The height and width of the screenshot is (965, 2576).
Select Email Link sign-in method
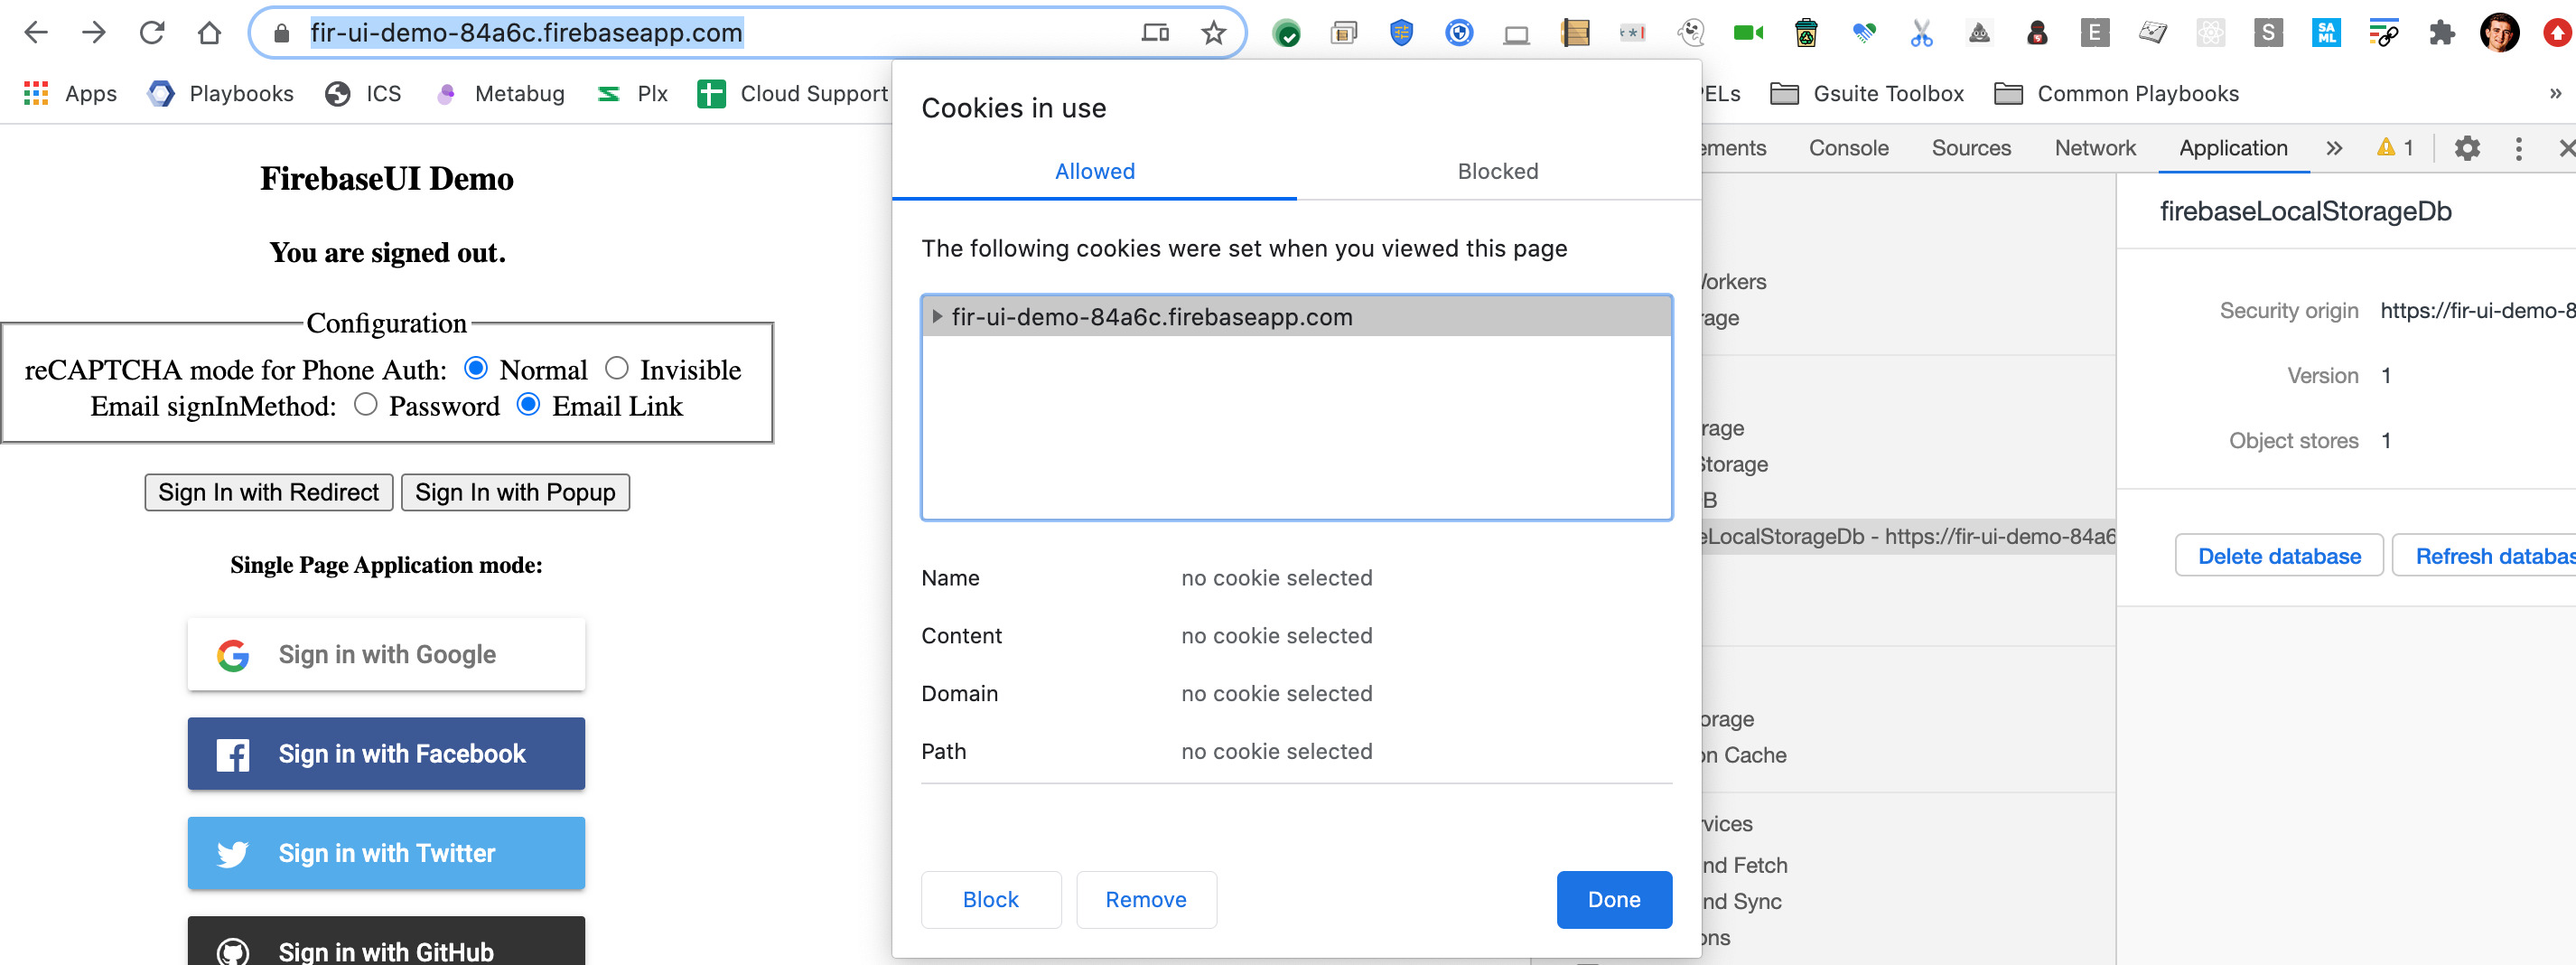tap(529, 404)
